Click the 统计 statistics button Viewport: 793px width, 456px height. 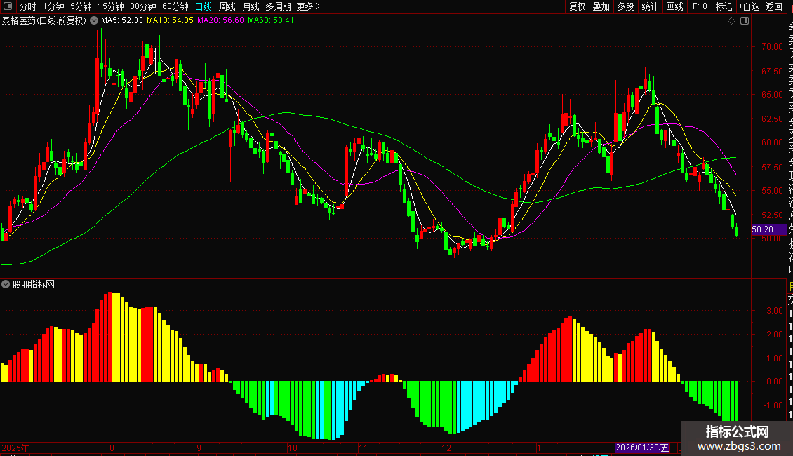coord(650,6)
